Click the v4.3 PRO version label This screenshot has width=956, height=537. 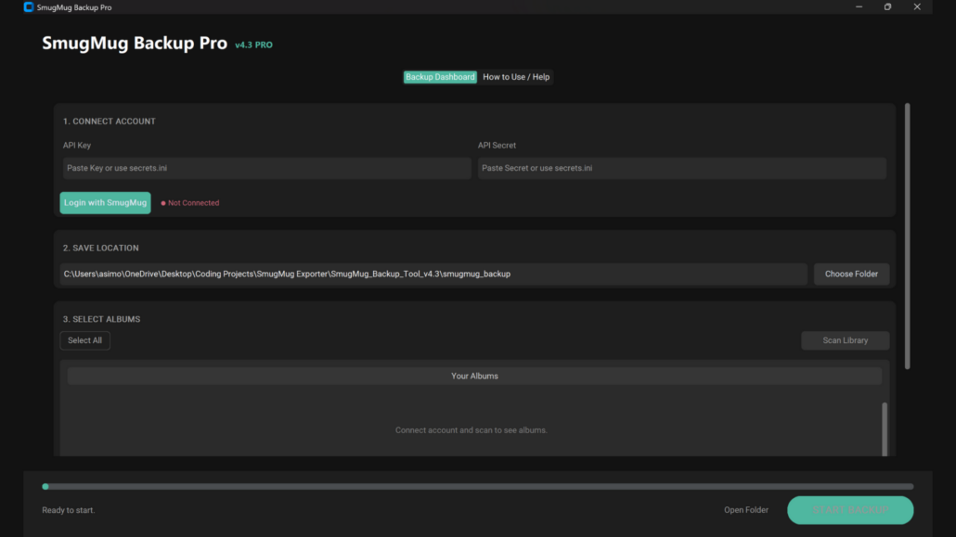(255, 45)
